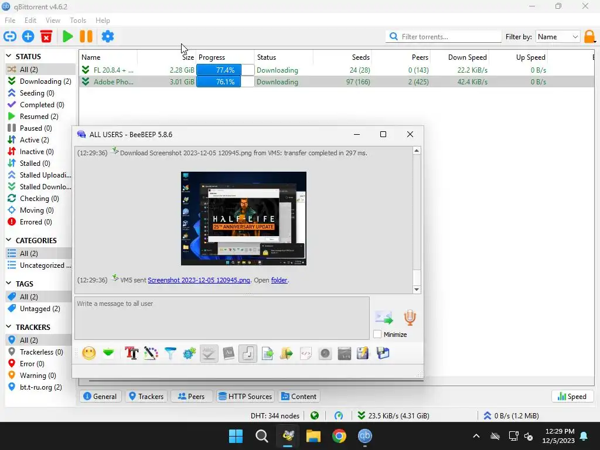Open qBittorrent Options gear icon
Viewport: 600px width, 450px height.
point(108,37)
